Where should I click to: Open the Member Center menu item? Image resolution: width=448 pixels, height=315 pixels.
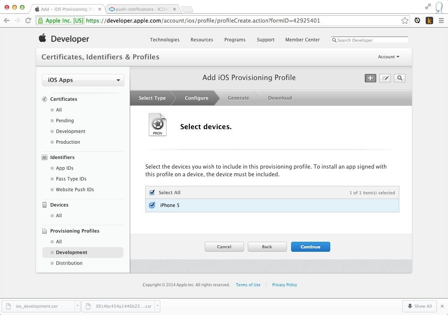tap(302, 40)
